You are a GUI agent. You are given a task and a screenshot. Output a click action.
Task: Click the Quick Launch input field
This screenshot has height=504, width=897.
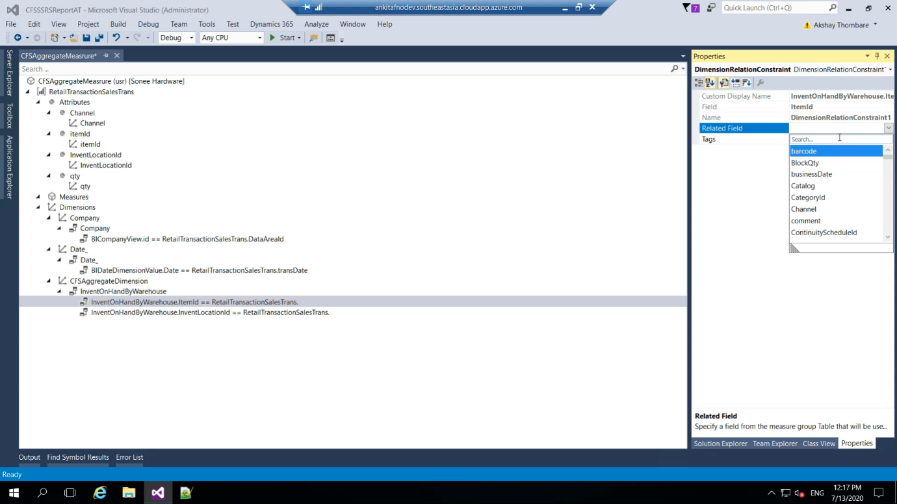click(x=775, y=8)
